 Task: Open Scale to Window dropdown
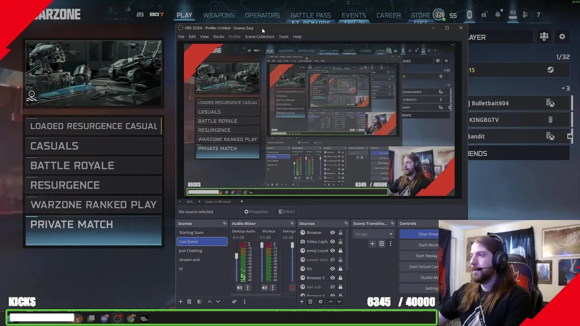pos(224,201)
